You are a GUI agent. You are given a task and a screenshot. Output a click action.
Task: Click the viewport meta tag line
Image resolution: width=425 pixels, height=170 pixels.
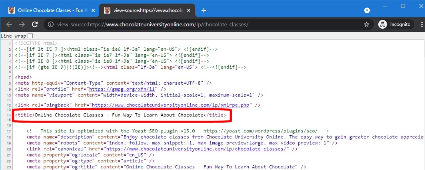(139, 95)
